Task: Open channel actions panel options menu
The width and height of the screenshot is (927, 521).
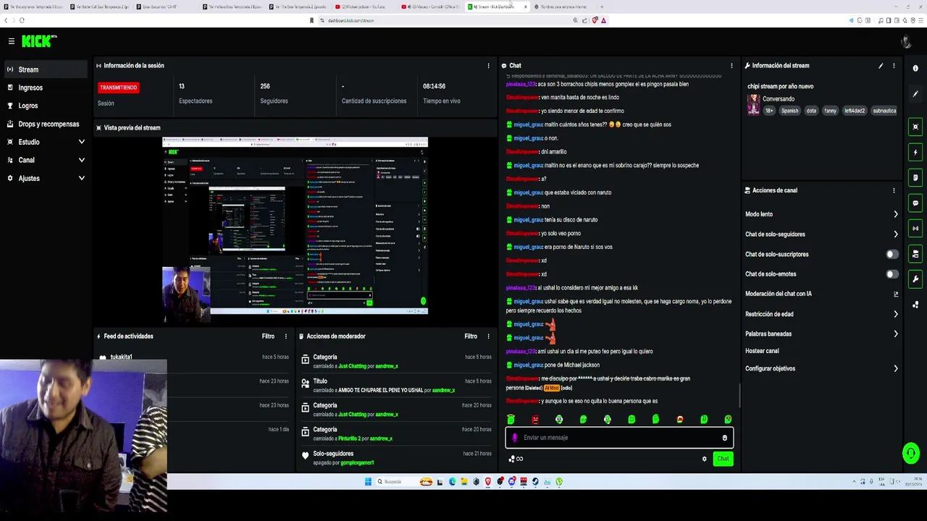Action: 894,190
